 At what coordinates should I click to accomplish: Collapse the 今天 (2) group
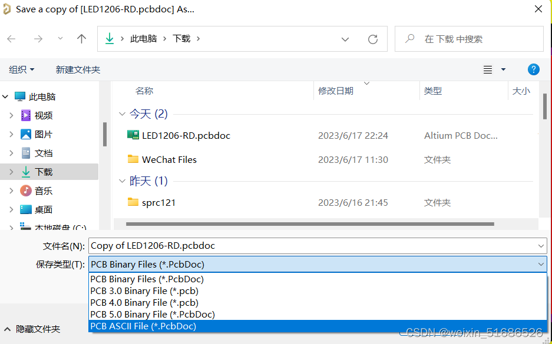pos(122,114)
